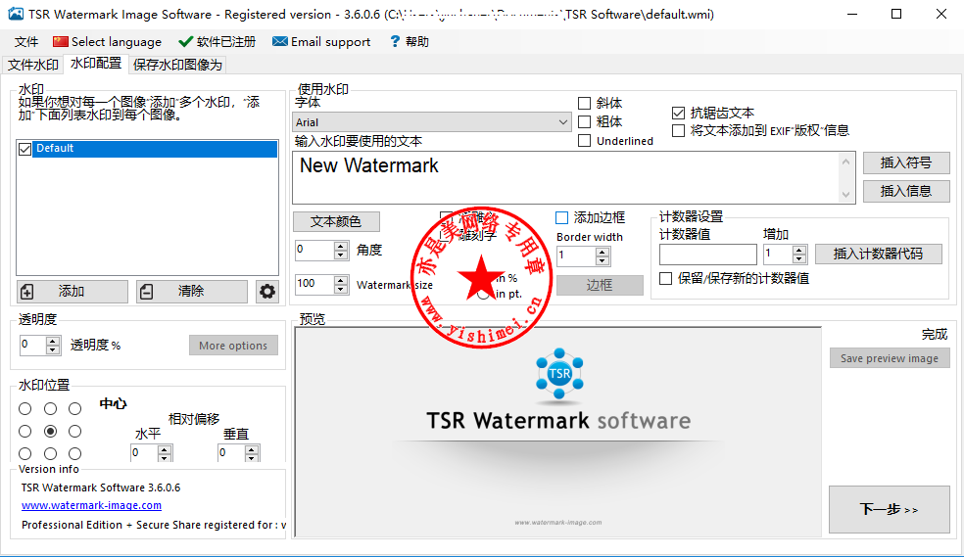964x557 pixels.
Task: Enable the 添加边框 checkbox
Action: pos(562,217)
